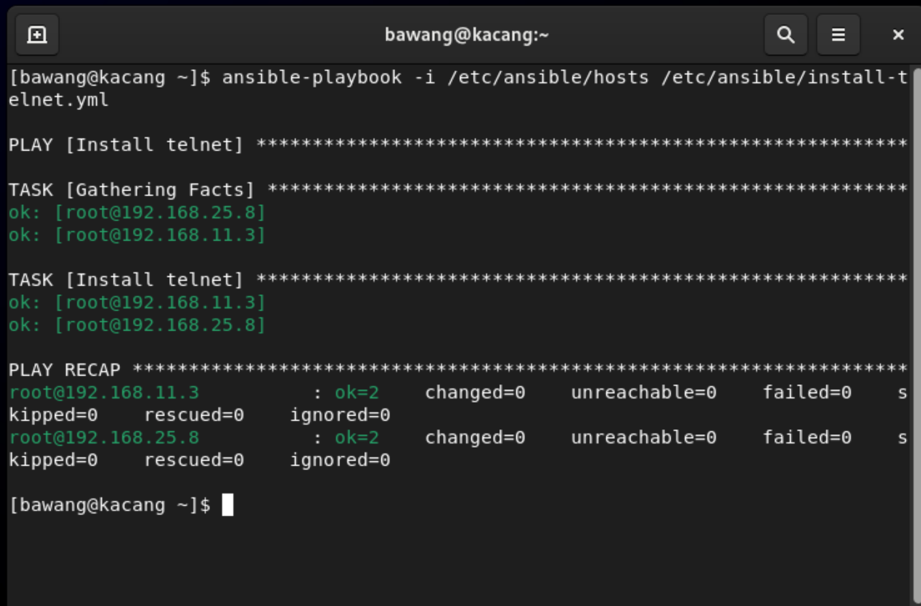Close the terminal window
921x606 pixels.
898,35
